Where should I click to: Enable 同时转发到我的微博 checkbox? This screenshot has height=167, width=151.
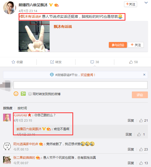pyautogui.click(x=30, y=94)
